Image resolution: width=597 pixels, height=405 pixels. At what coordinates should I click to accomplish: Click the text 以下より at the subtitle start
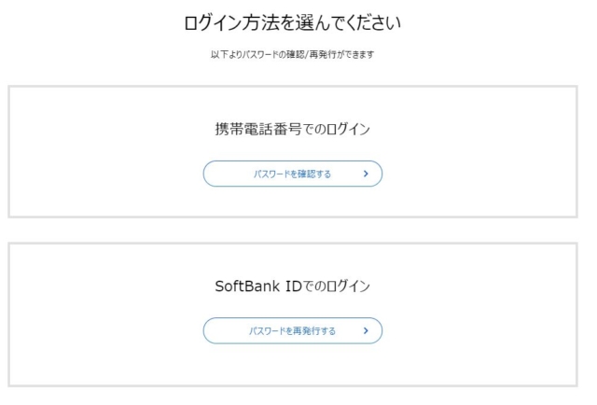[221, 54]
